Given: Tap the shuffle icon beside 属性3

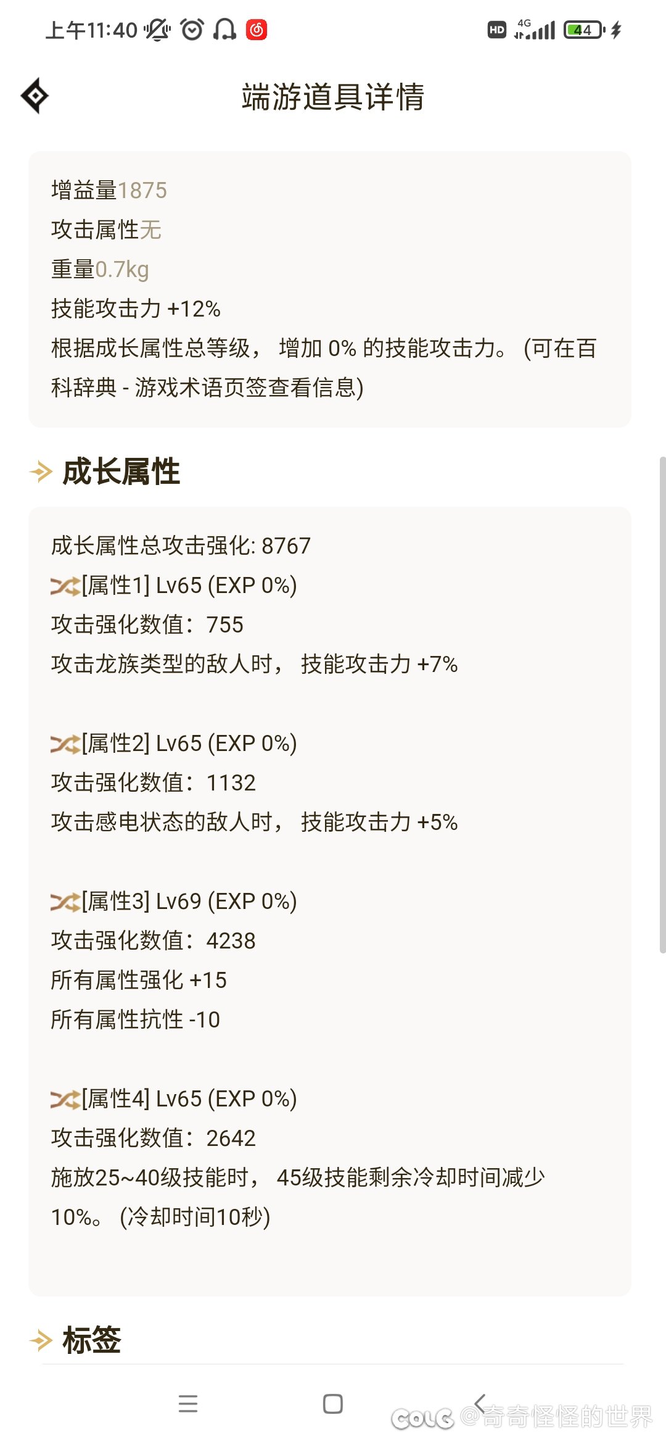Looking at the screenshot, I should (65, 902).
